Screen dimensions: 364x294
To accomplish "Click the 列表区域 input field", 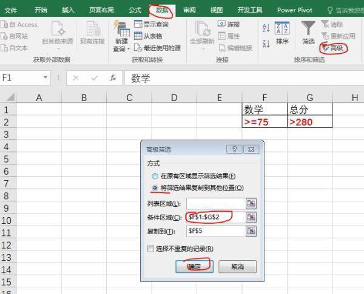I will click(216, 203).
